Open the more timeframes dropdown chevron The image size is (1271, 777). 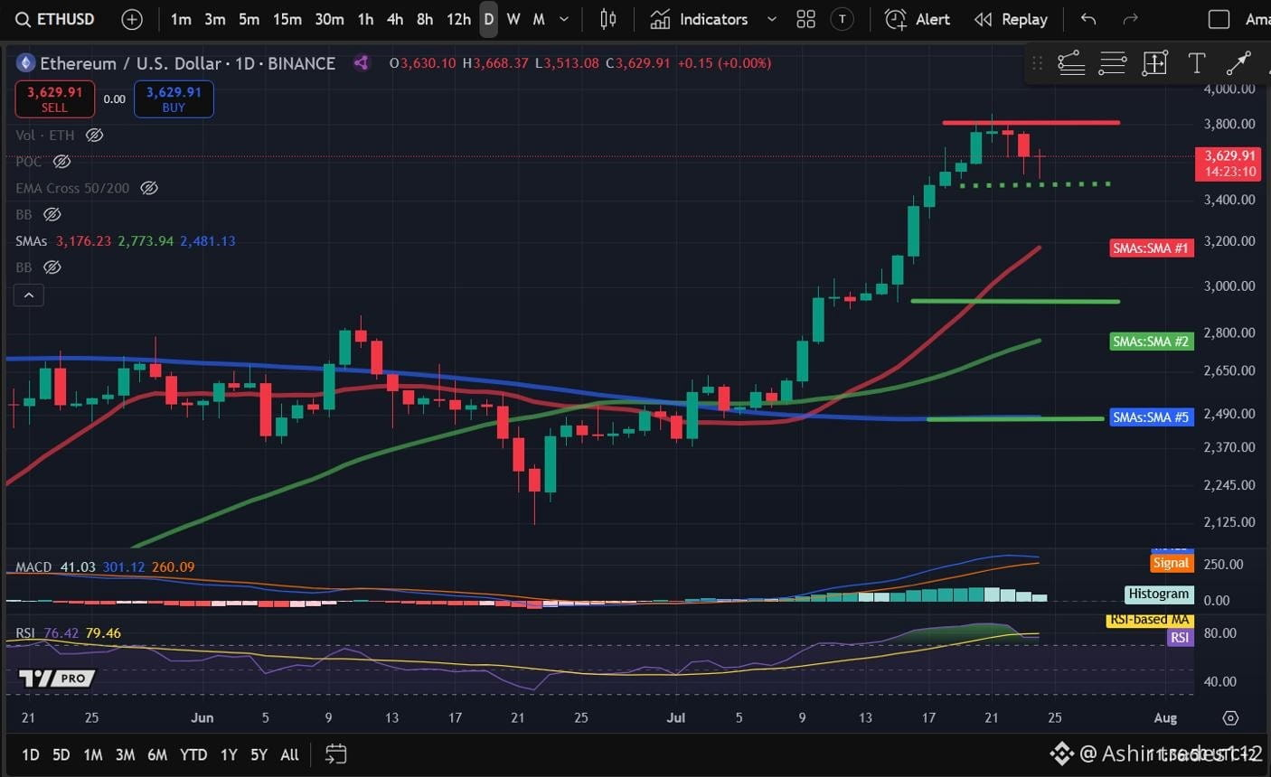(564, 19)
